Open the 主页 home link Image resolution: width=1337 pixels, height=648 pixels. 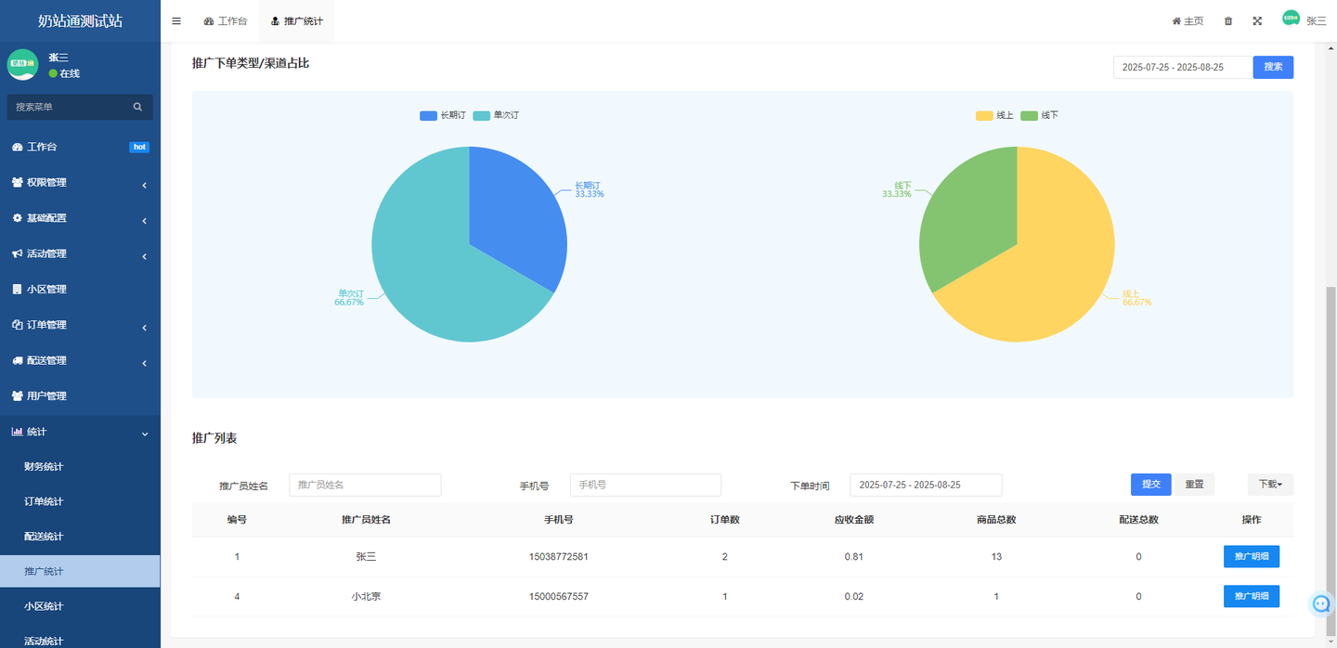[1188, 20]
